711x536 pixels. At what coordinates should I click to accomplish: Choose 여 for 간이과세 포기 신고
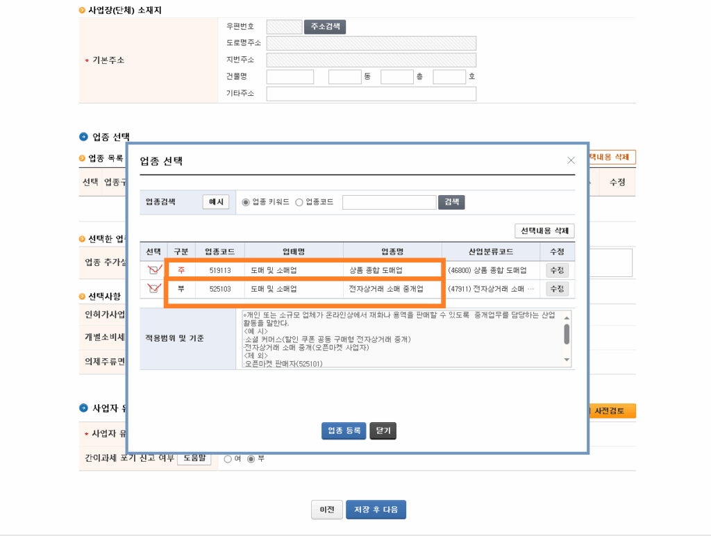(x=228, y=459)
